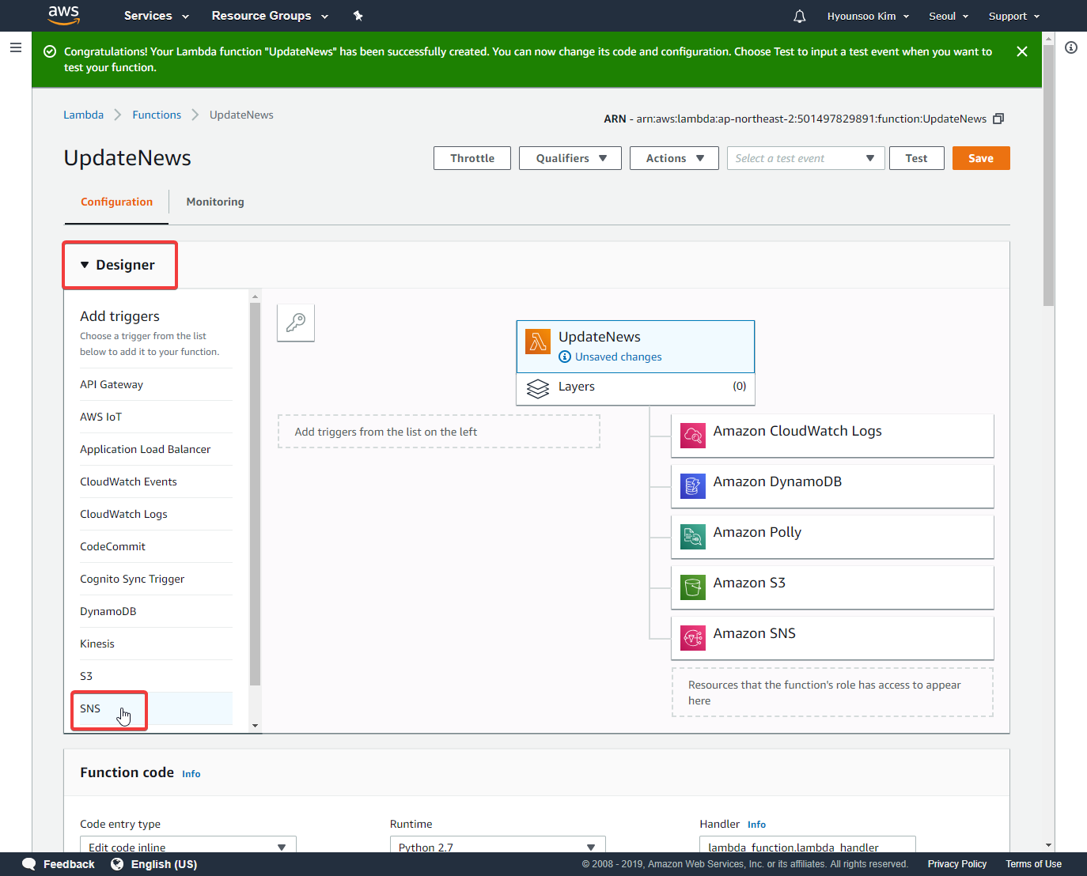
Task: Click English (US) language selector
Action: point(164,864)
